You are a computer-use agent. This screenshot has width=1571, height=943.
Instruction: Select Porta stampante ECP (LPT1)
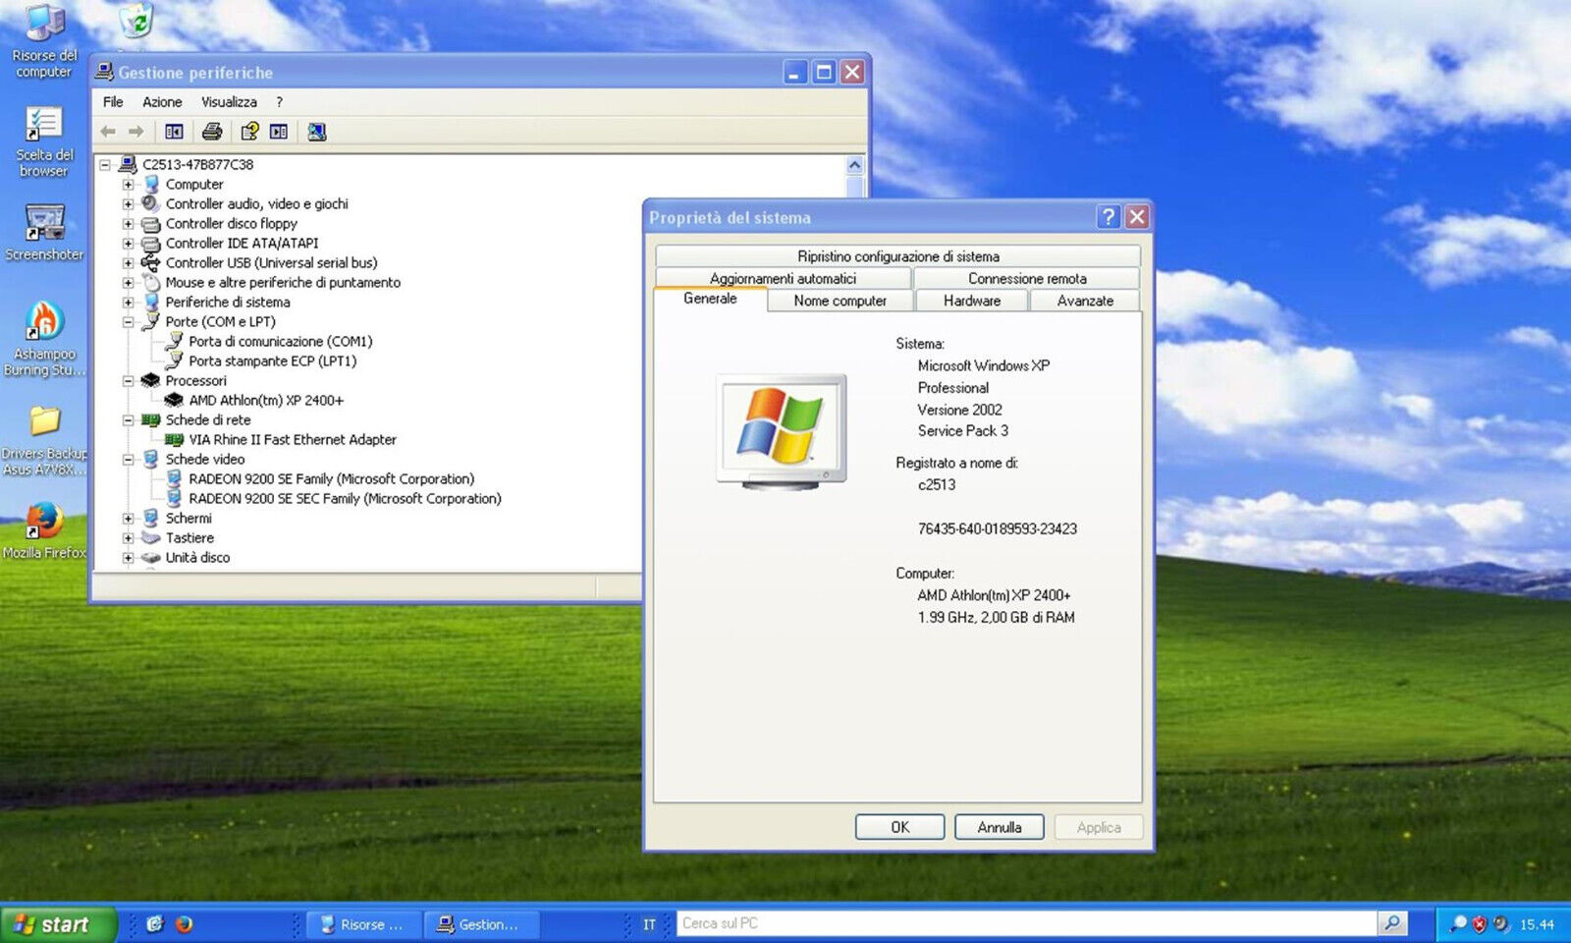click(x=272, y=361)
